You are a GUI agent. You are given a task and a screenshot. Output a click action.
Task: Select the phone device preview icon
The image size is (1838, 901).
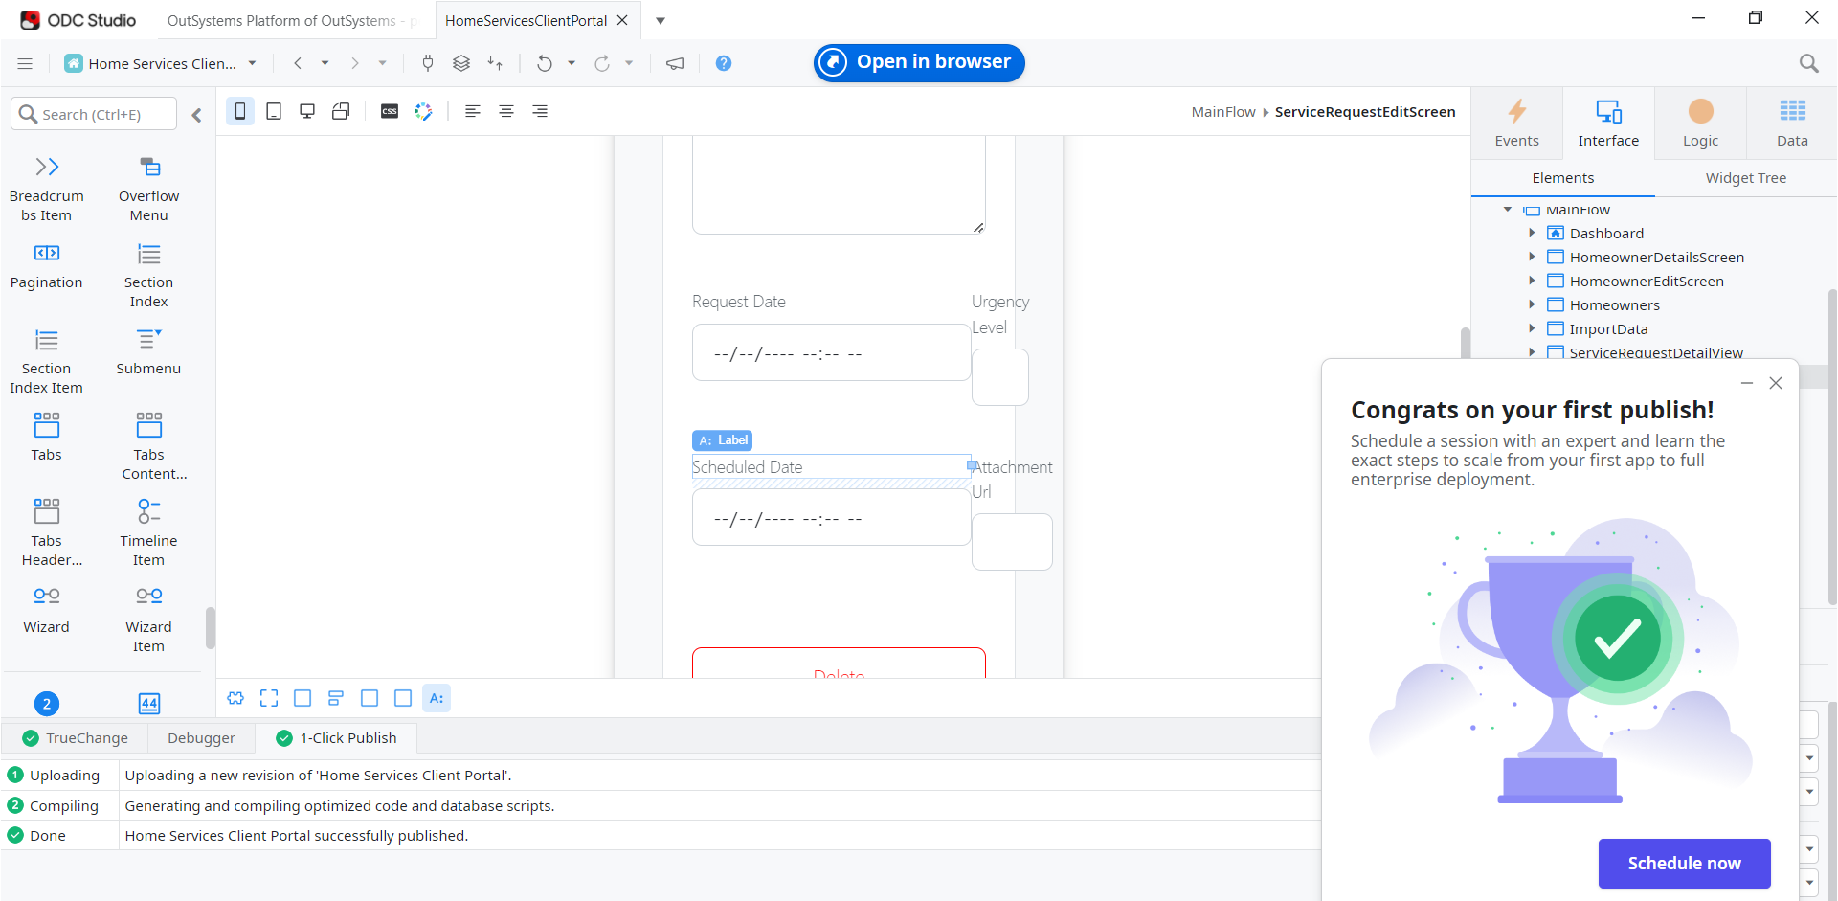240,111
